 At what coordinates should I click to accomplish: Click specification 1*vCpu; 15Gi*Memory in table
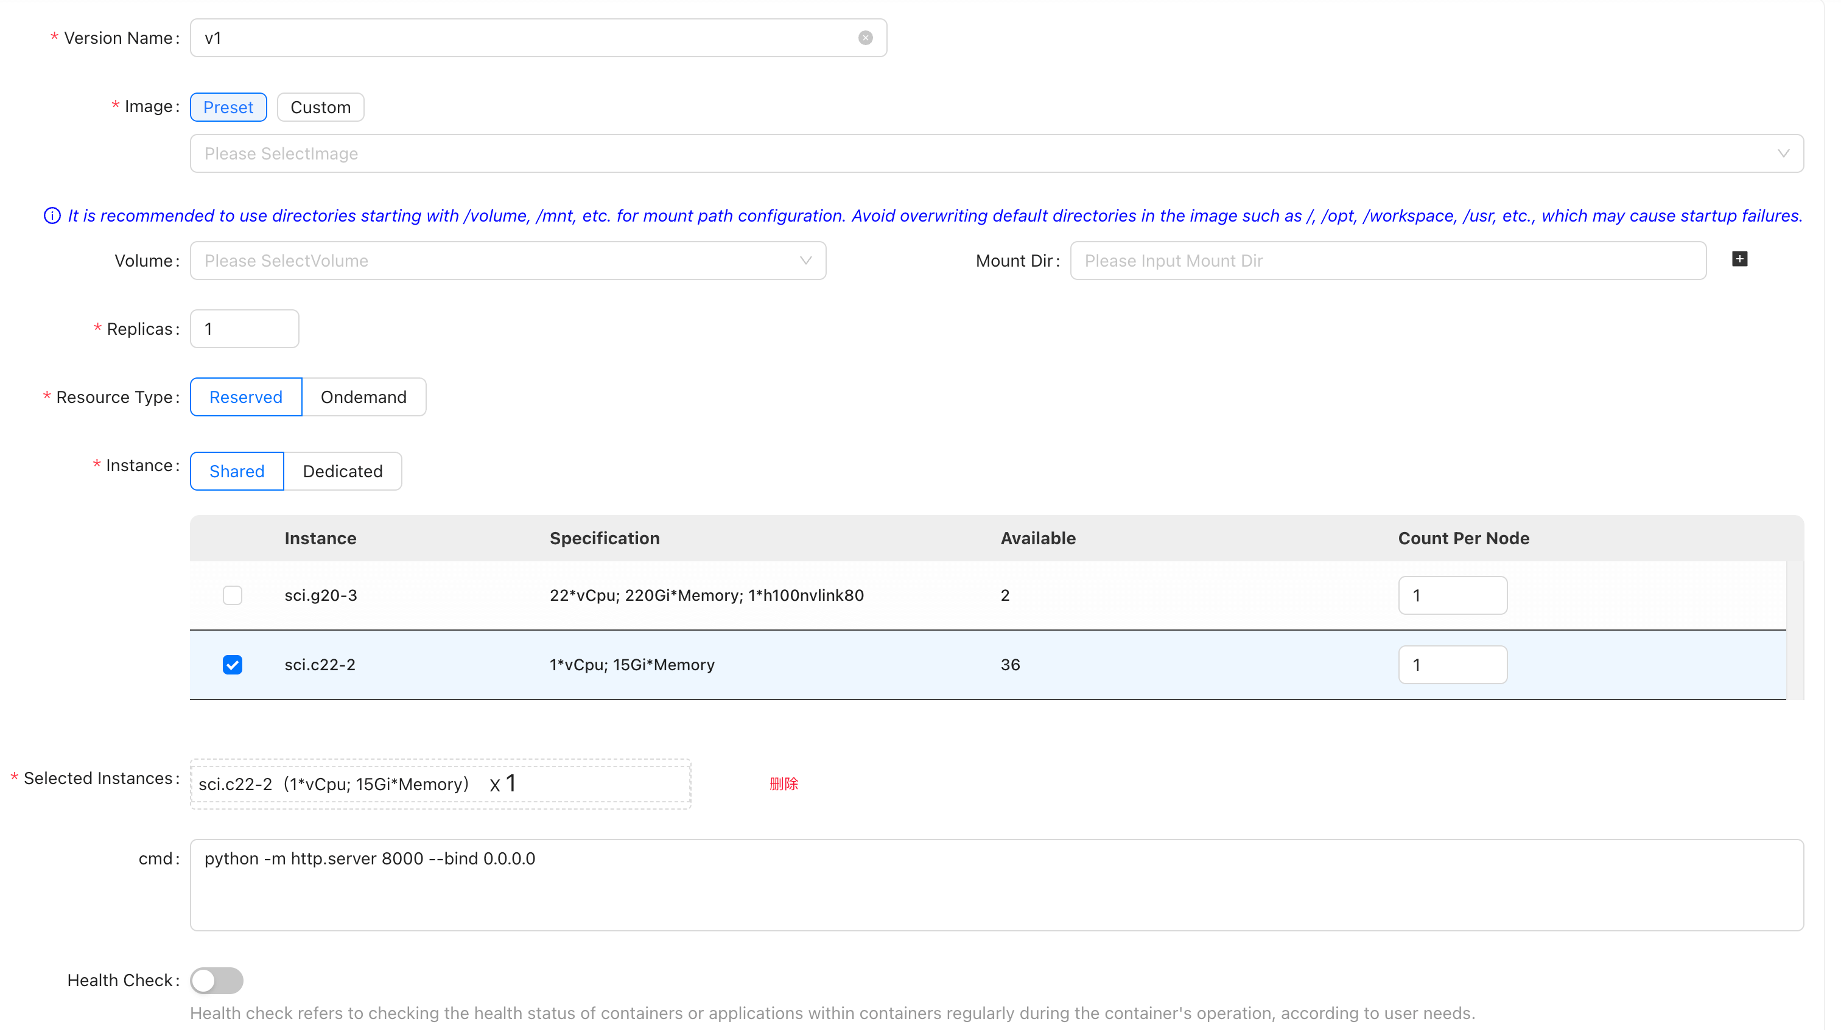pos(632,665)
